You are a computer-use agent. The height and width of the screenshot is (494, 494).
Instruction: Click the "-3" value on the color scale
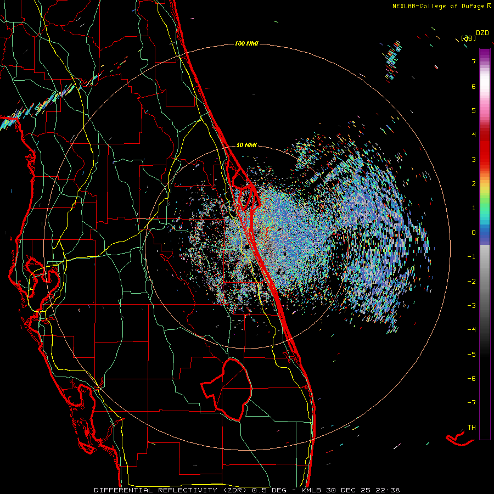pyautogui.click(x=471, y=306)
